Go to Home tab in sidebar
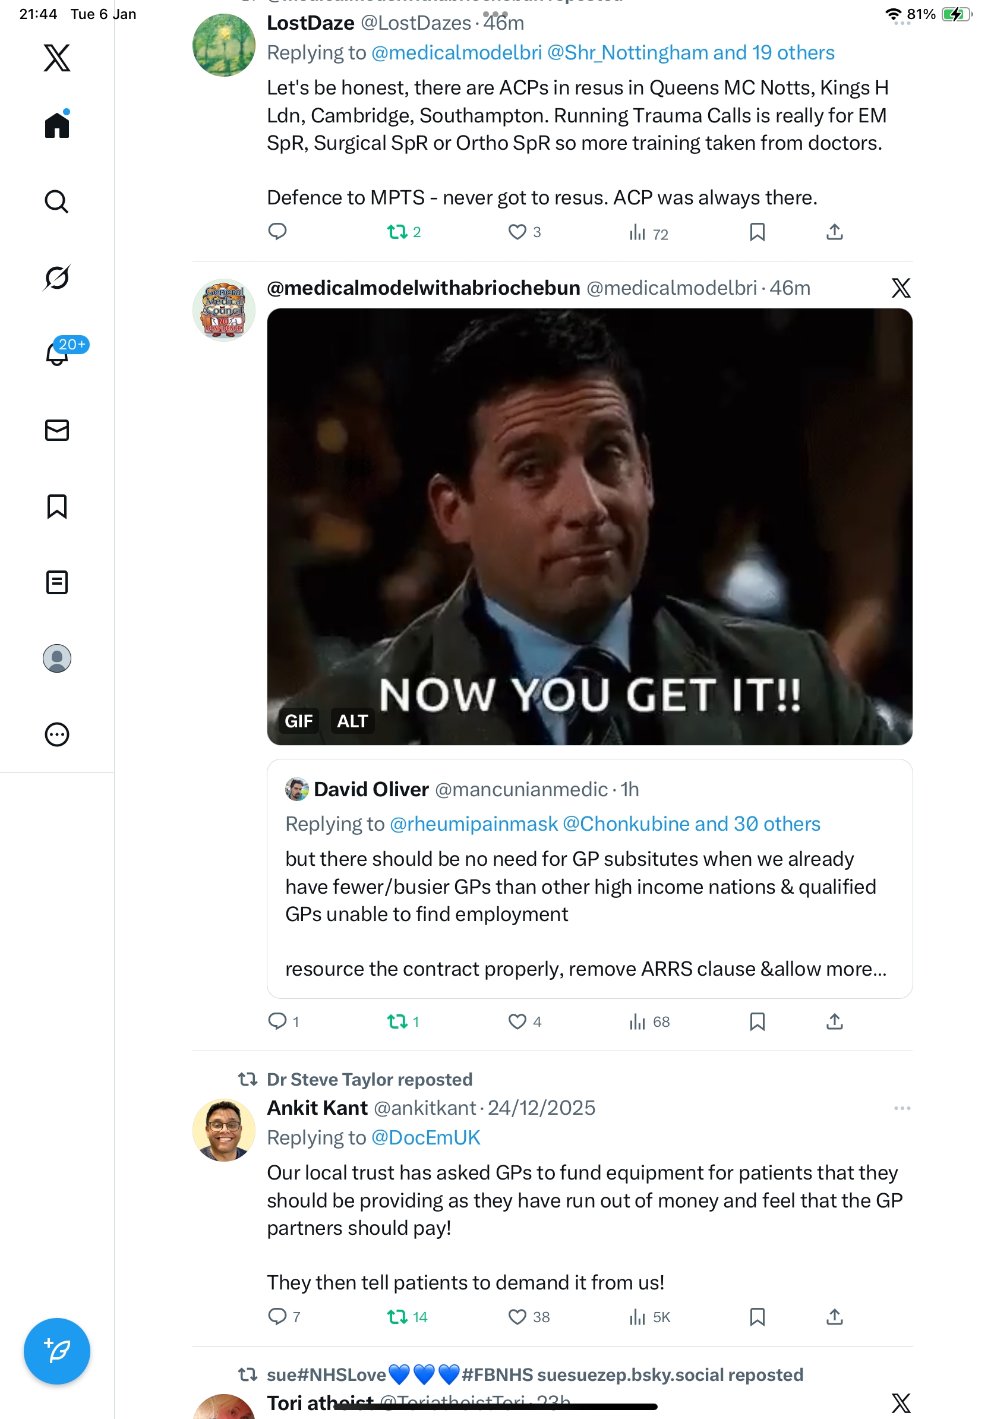Image resolution: width=991 pixels, height=1419 pixels. tap(56, 125)
